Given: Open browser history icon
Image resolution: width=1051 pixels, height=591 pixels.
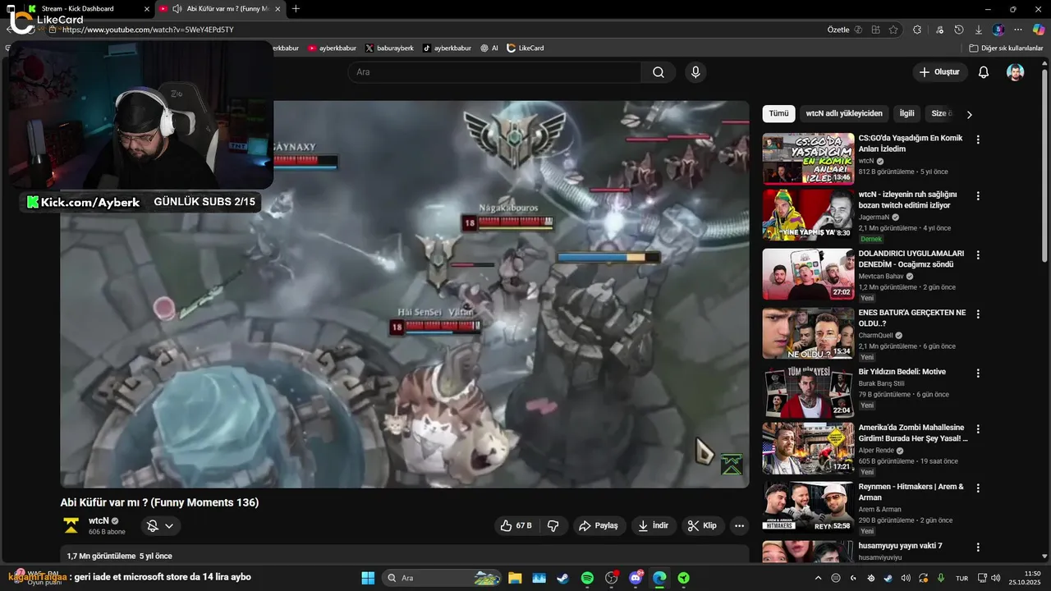Looking at the screenshot, I should pos(959,30).
